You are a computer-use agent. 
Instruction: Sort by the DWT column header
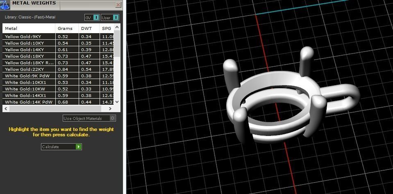89,28
